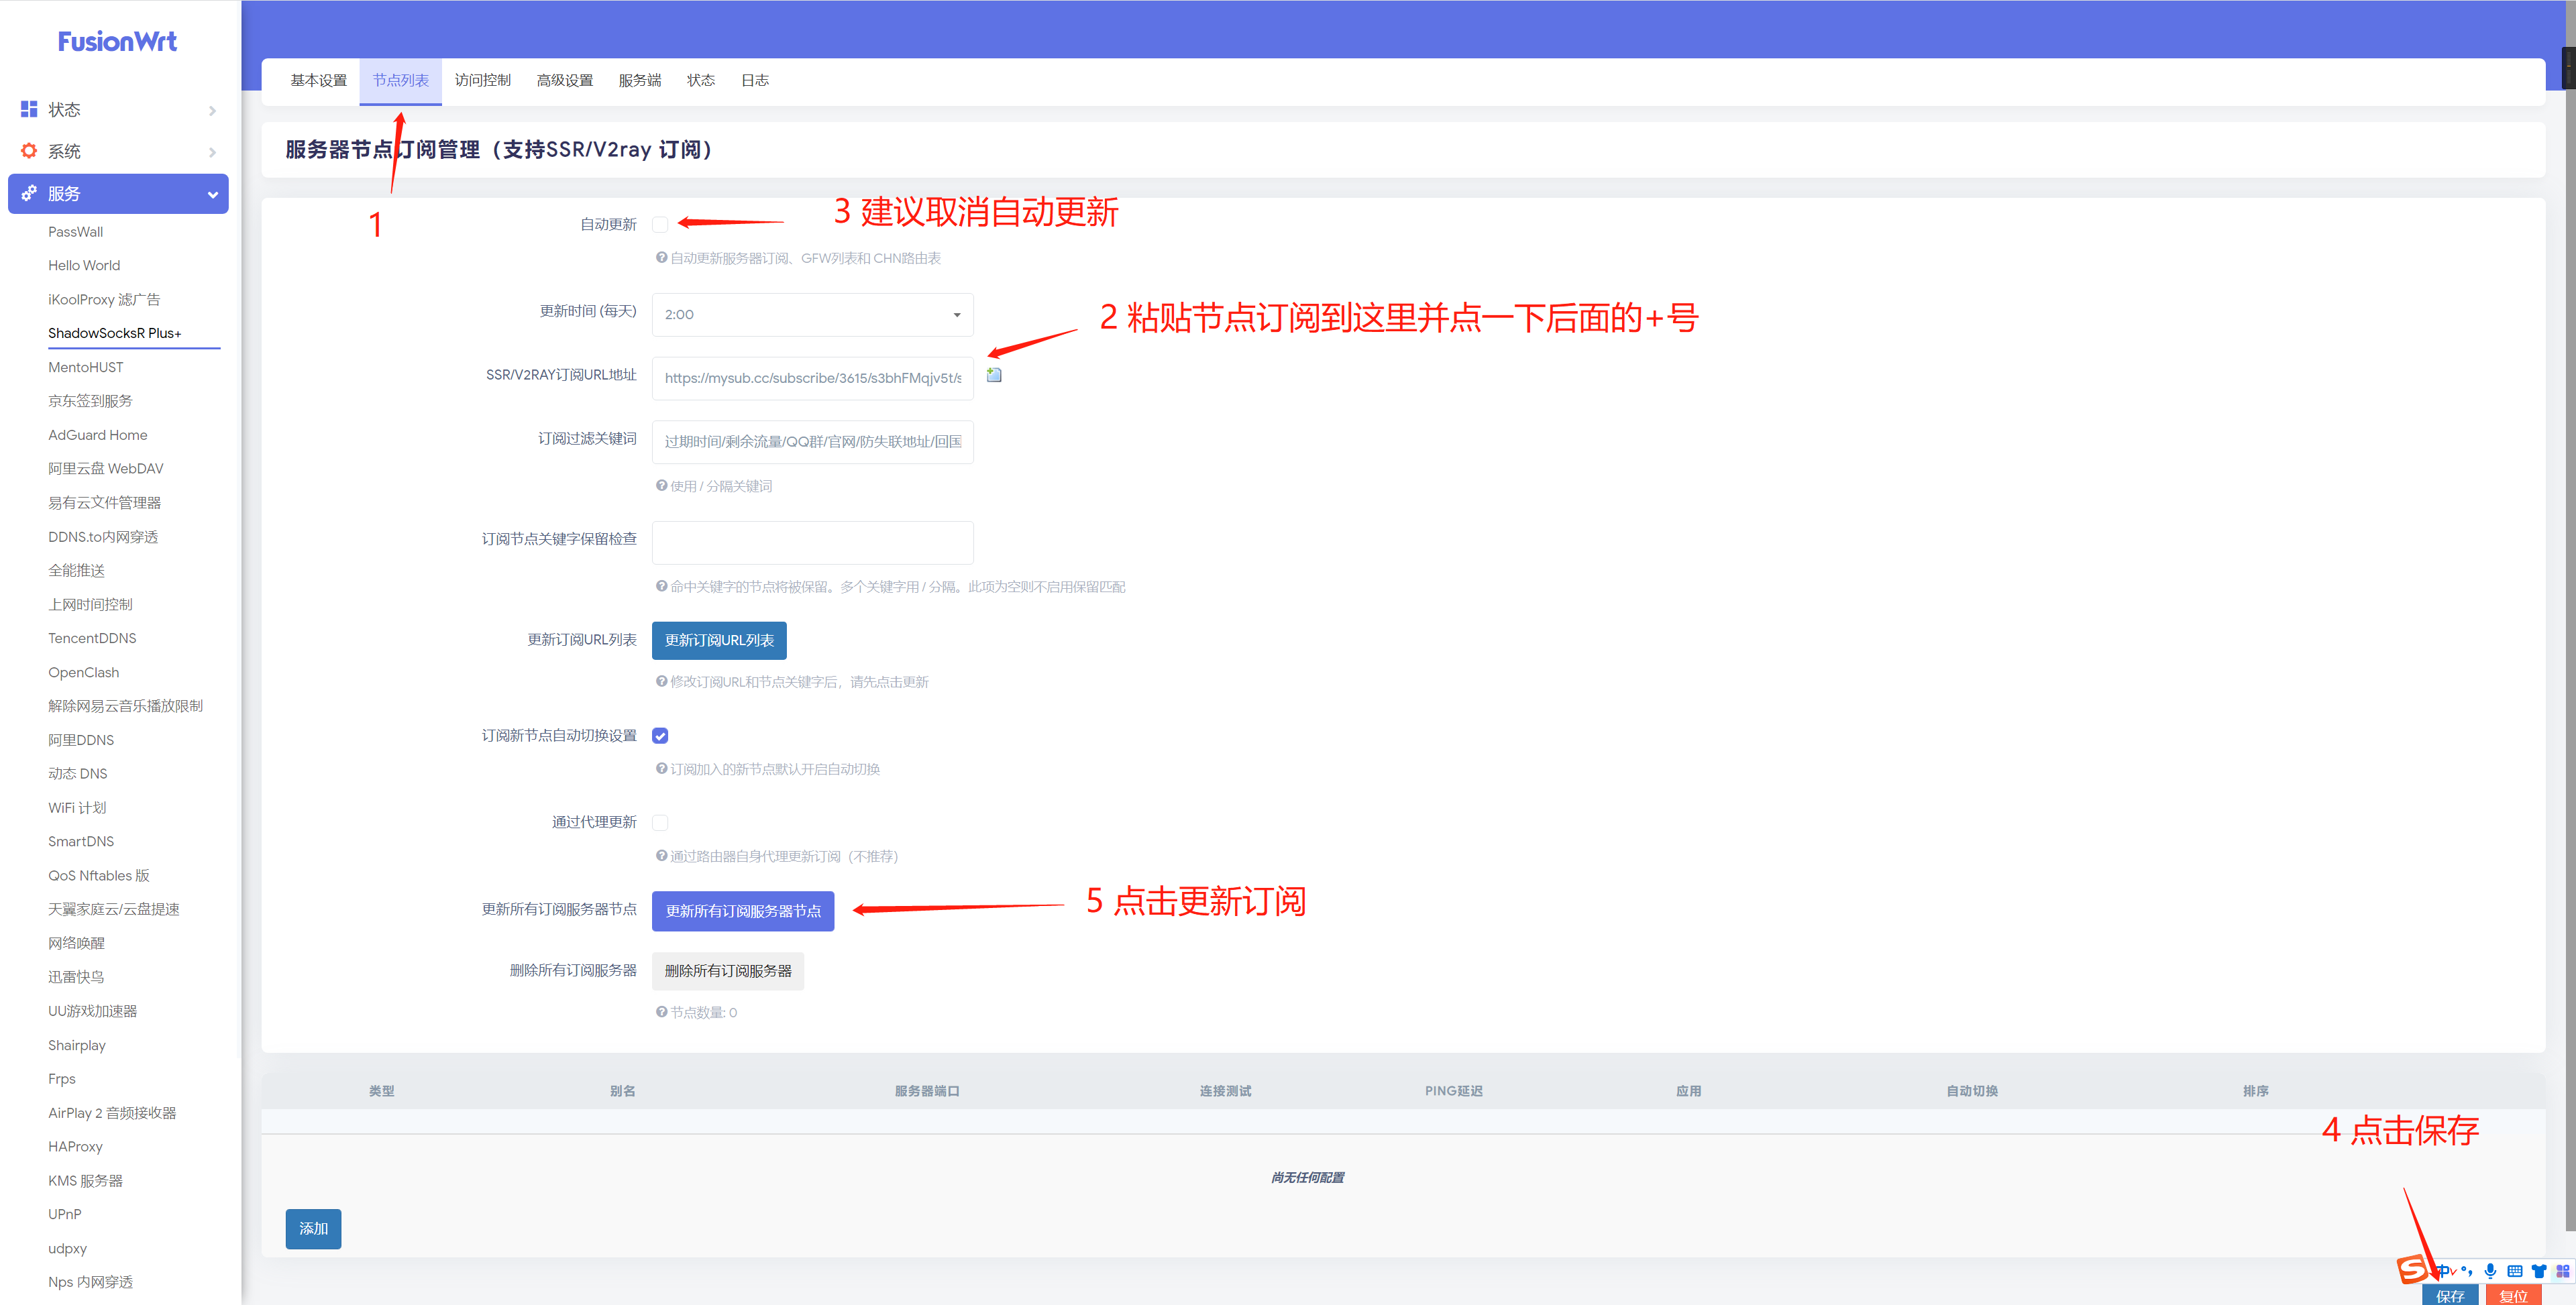Click the IME voice input microphone

(2490, 1271)
